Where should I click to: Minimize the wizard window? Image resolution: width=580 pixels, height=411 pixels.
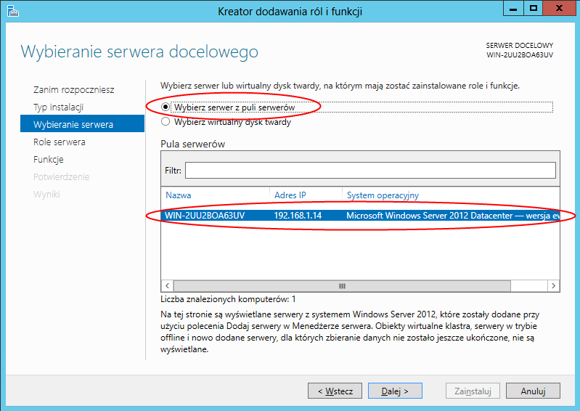point(513,9)
